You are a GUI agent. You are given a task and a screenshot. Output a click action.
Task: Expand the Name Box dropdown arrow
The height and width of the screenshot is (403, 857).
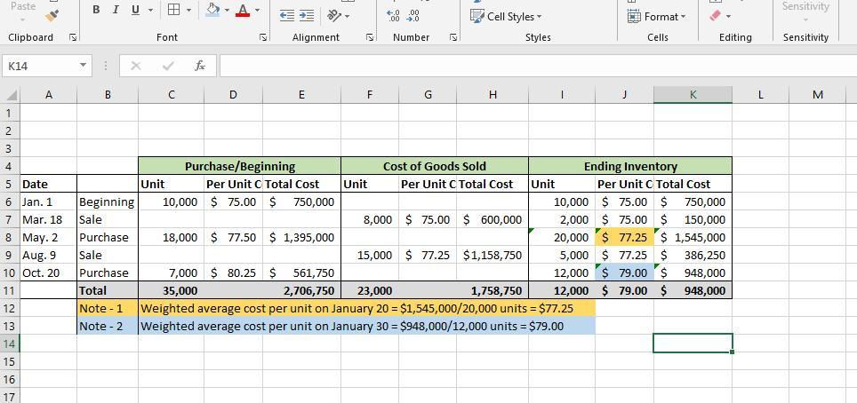(83, 66)
